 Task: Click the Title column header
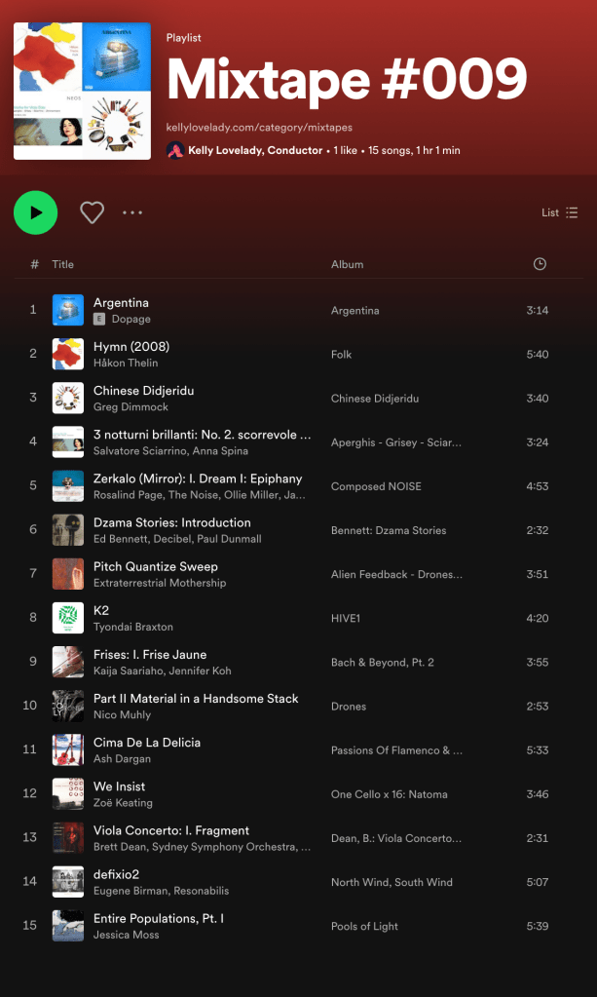(x=63, y=264)
